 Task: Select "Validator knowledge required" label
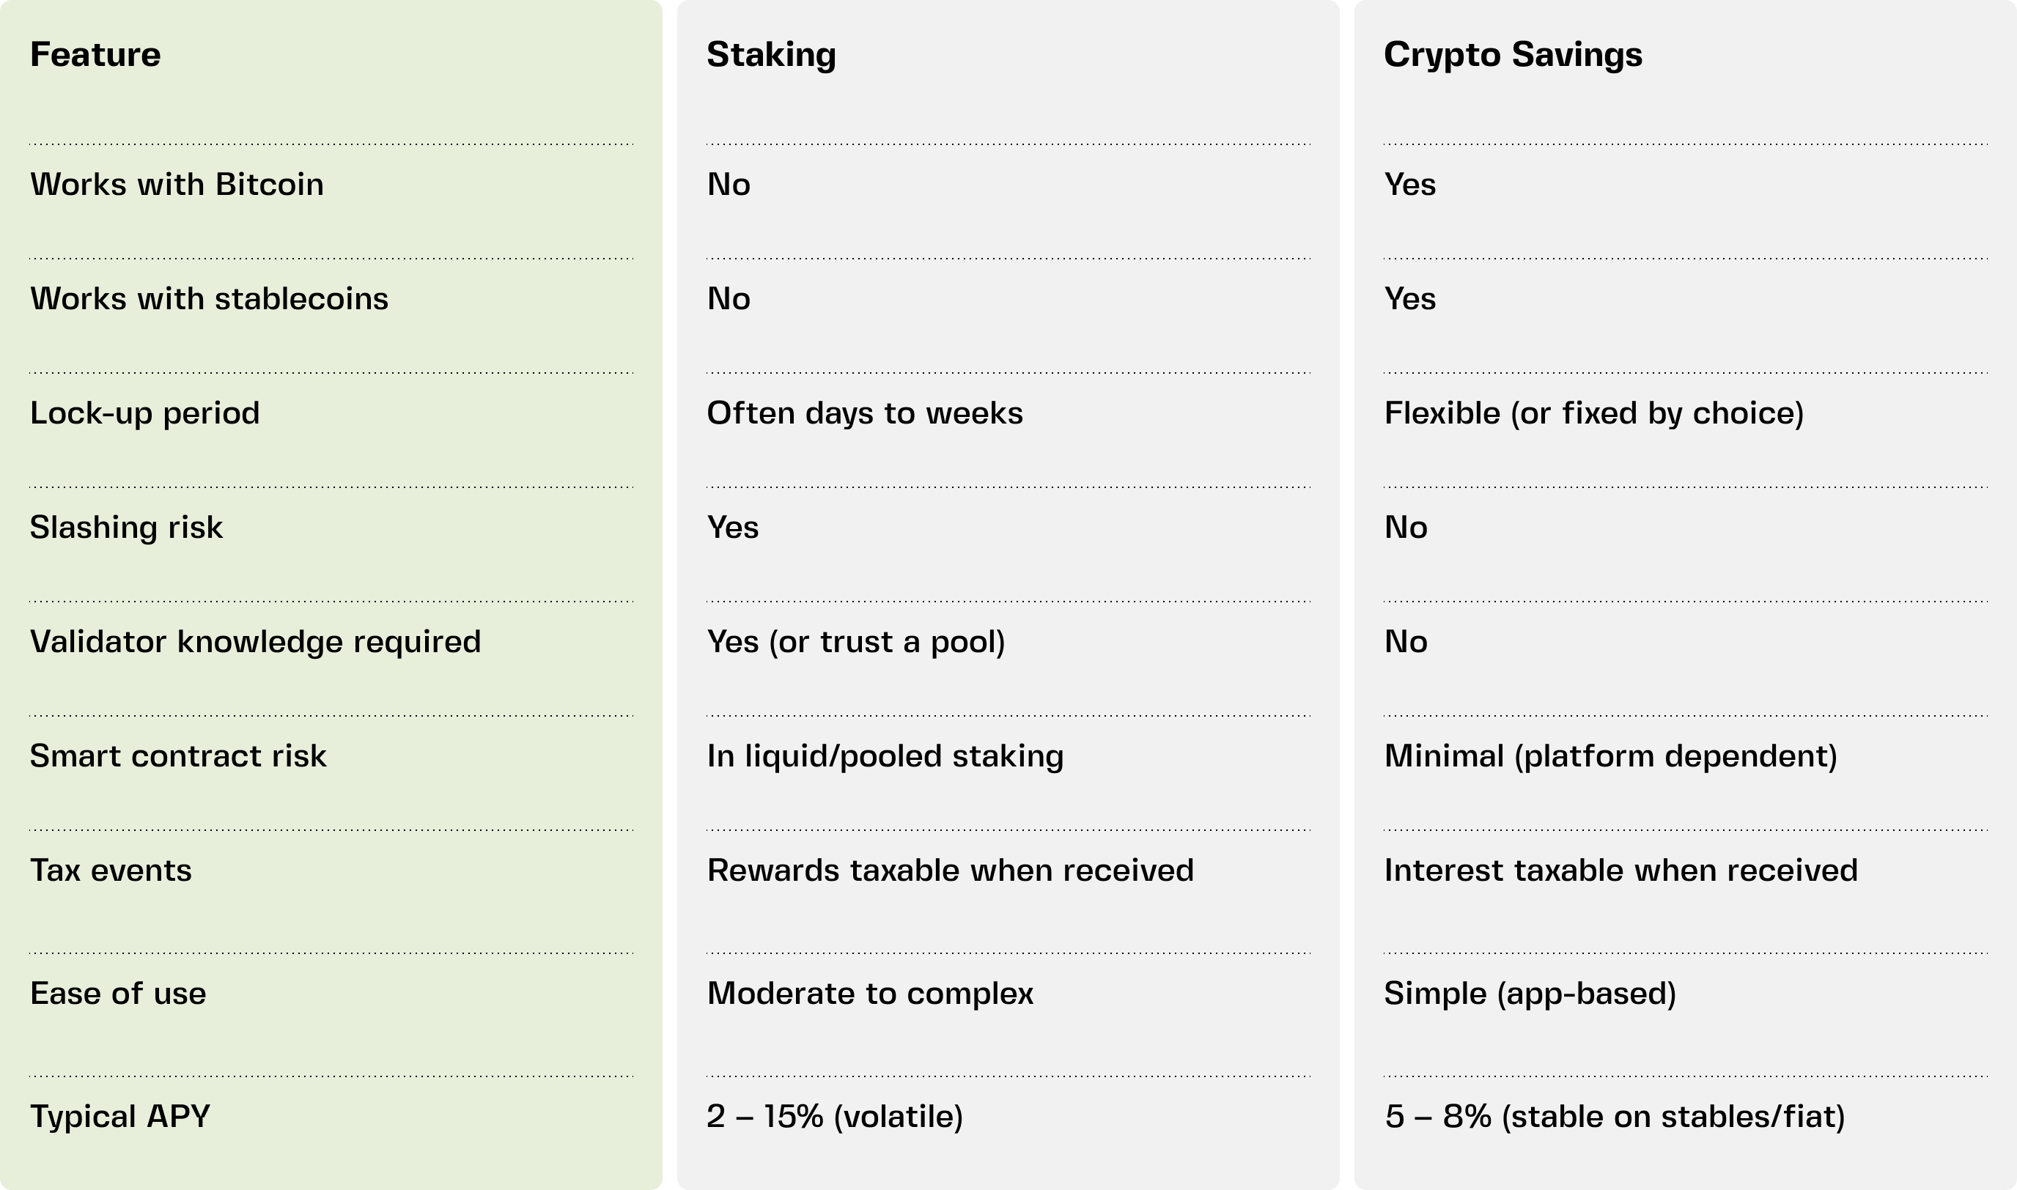[x=255, y=641]
